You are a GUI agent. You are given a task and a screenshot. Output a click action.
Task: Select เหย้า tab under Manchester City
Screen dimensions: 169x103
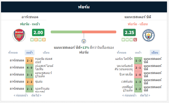pos(138,53)
